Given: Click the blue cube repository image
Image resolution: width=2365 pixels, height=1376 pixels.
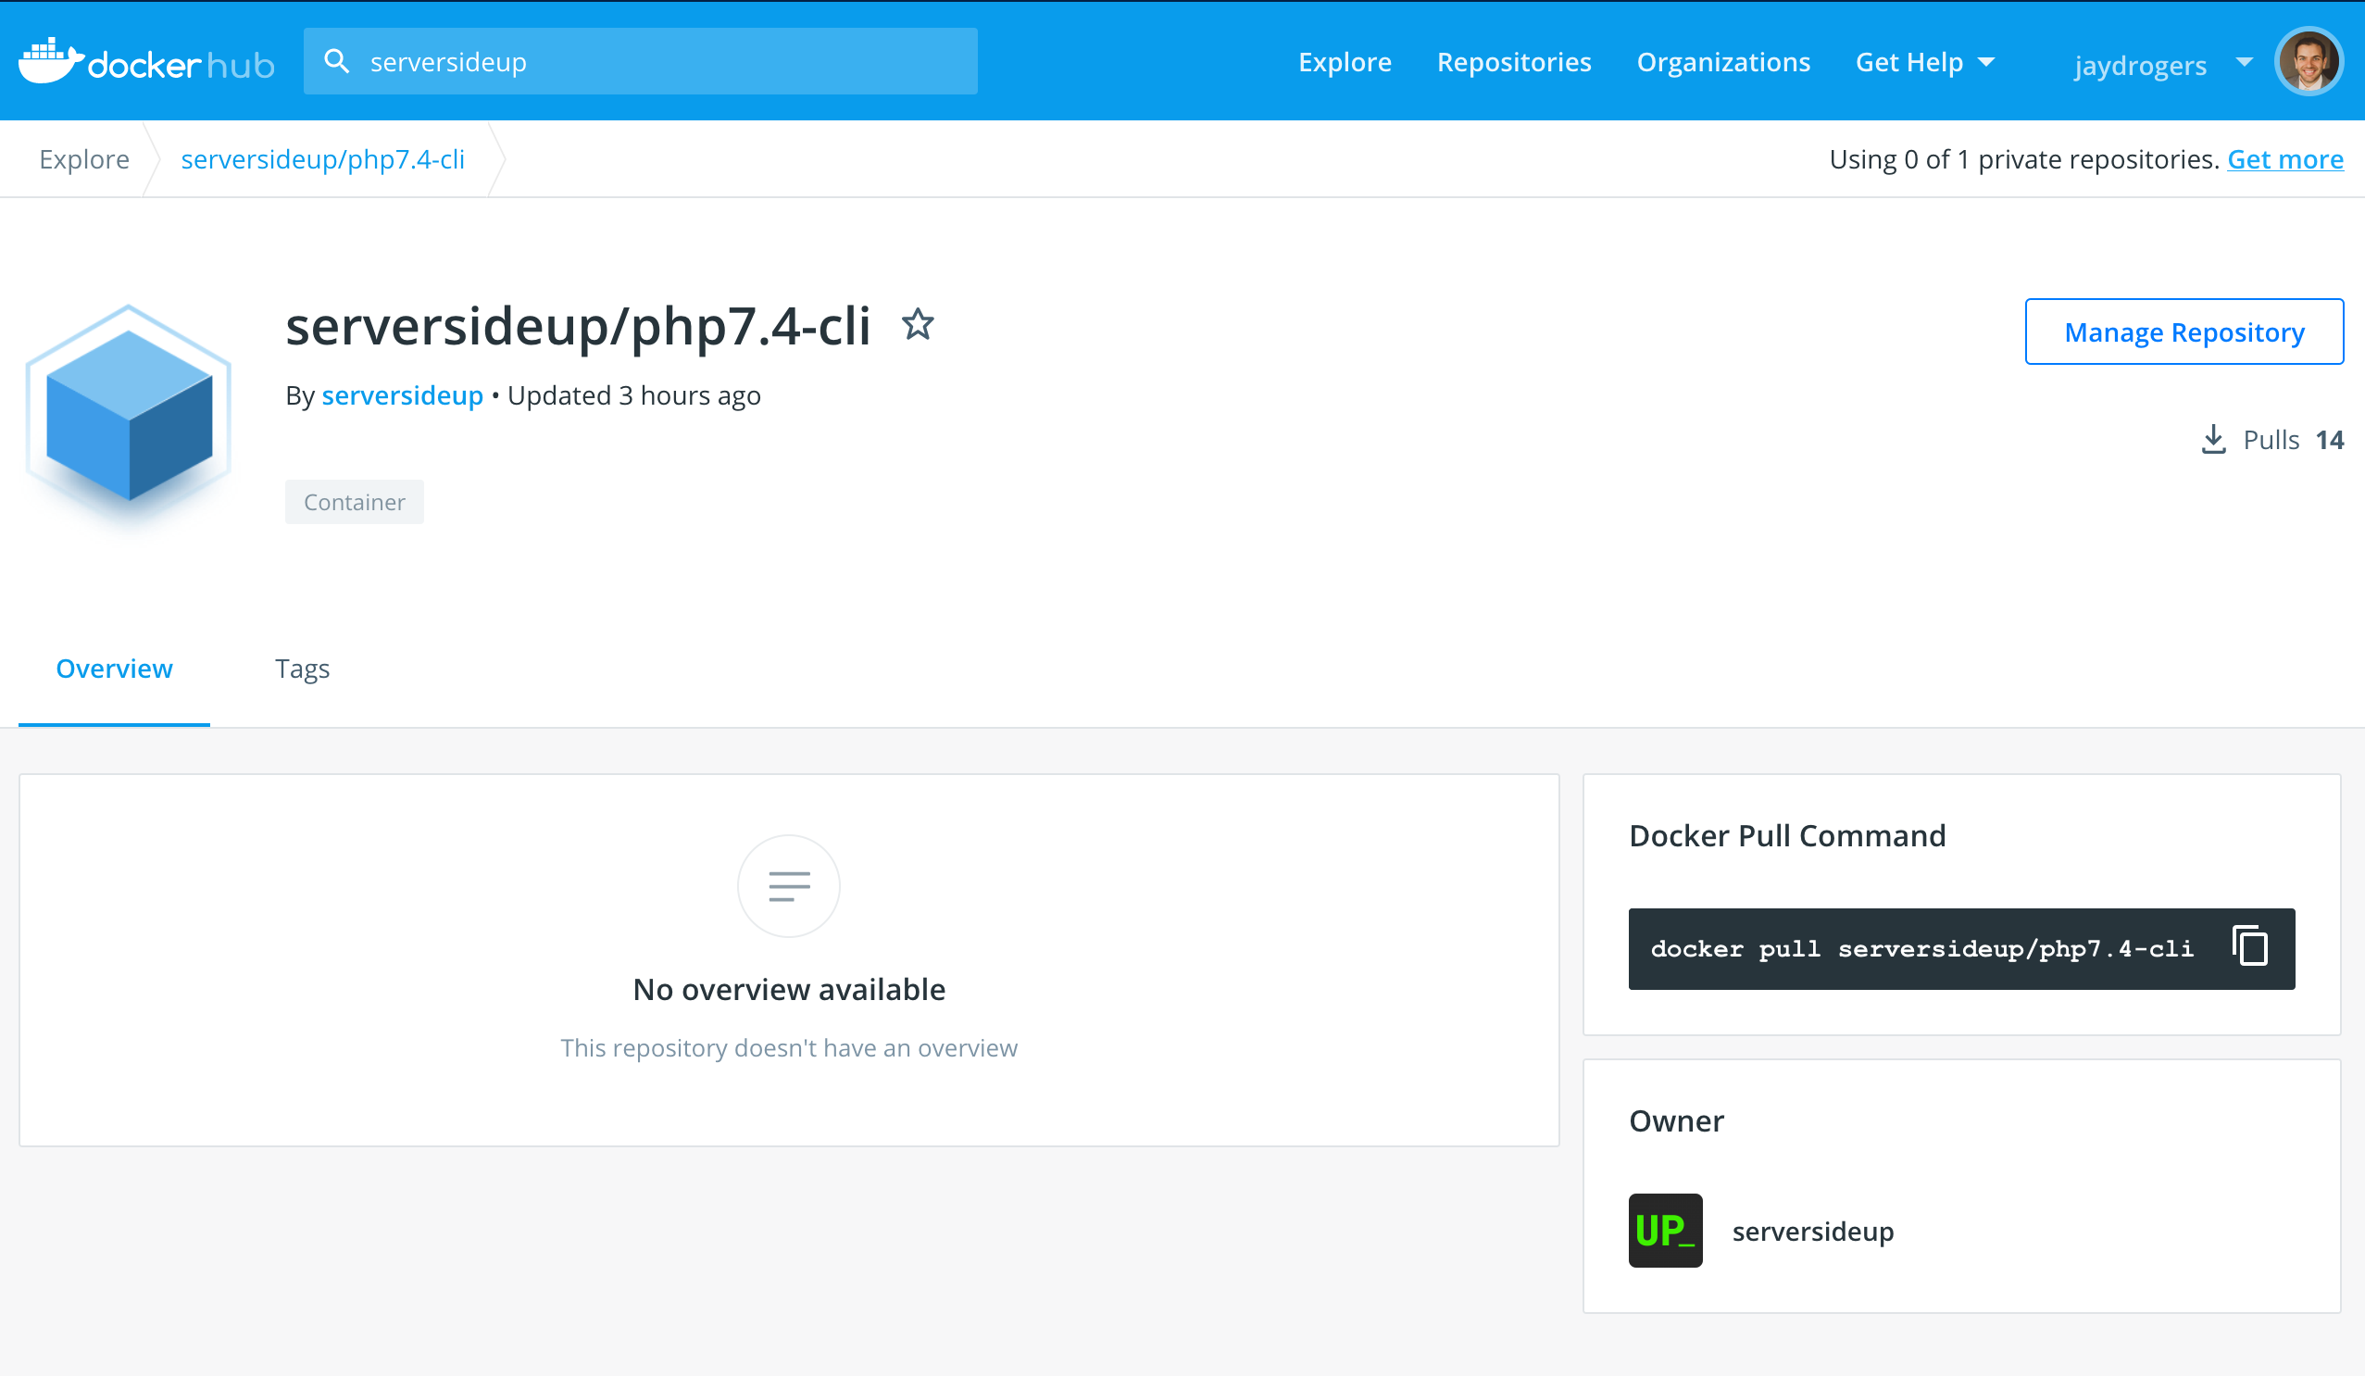Looking at the screenshot, I should (129, 415).
